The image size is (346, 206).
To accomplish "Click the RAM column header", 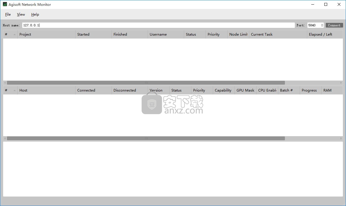I will pos(332,90).
